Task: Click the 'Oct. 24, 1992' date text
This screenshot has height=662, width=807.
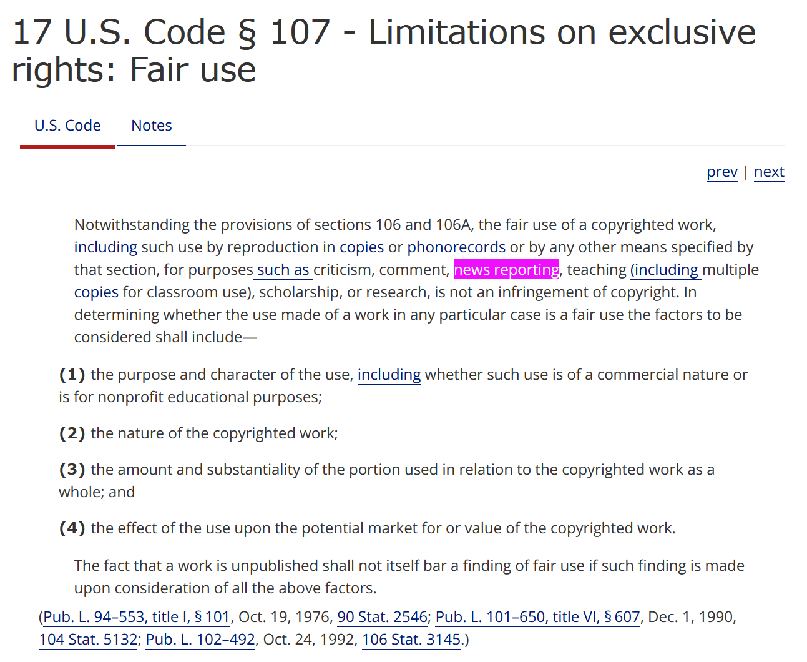Action: pos(310,640)
